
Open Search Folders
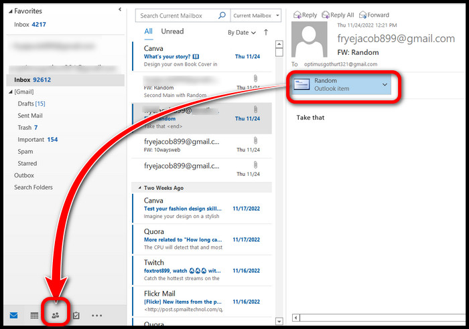click(33, 187)
